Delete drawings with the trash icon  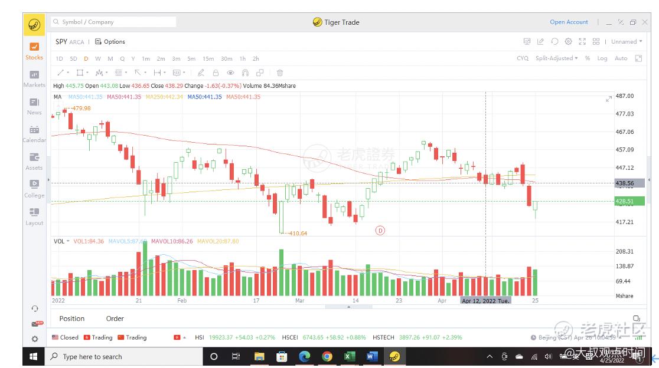[x=279, y=73]
